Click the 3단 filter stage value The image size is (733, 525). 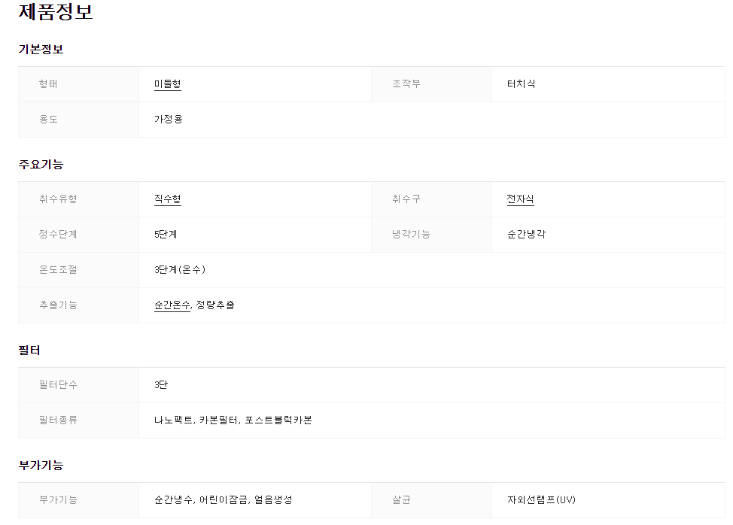(x=161, y=385)
